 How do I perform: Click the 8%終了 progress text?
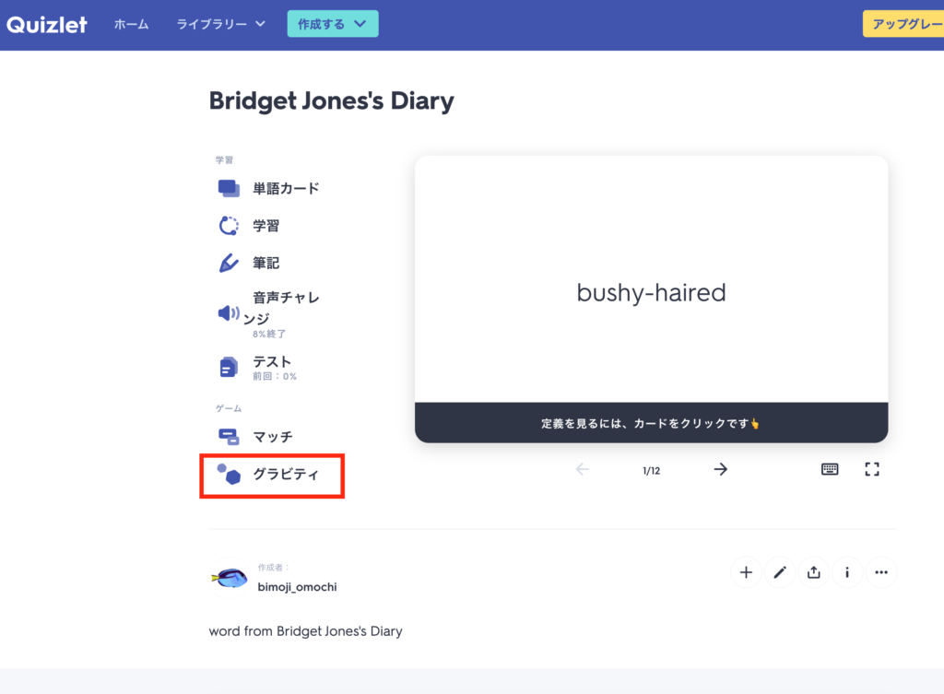pos(269,334)
